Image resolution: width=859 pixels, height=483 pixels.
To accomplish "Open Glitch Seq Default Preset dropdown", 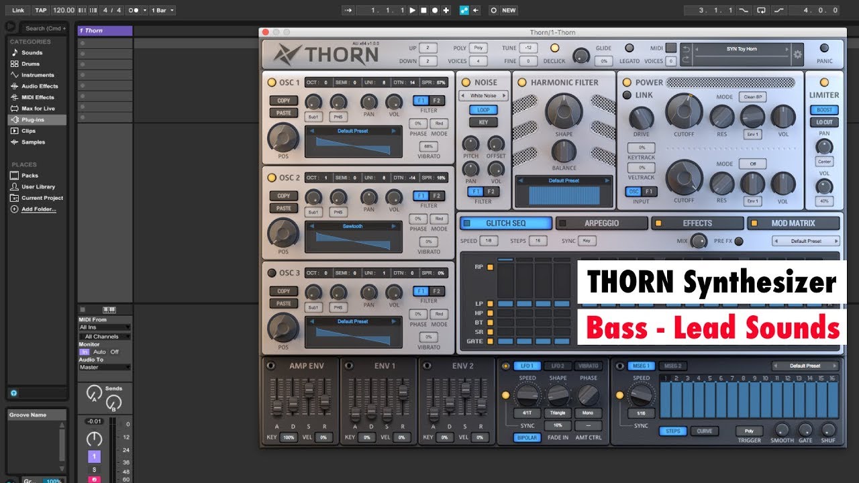I will pos(805,241).
